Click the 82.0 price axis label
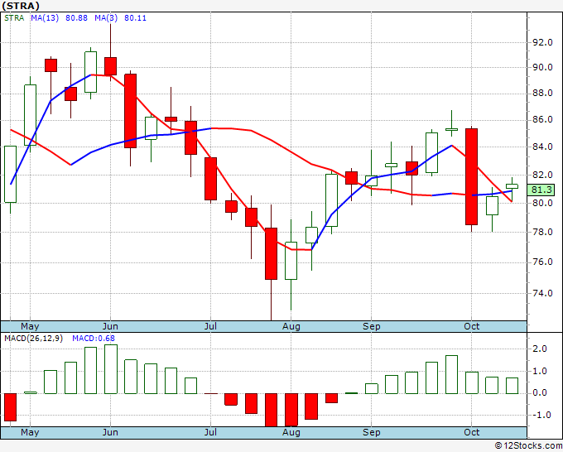Image resolution: width=563 pixels, height=452 pixels. (x=542, y=176)
